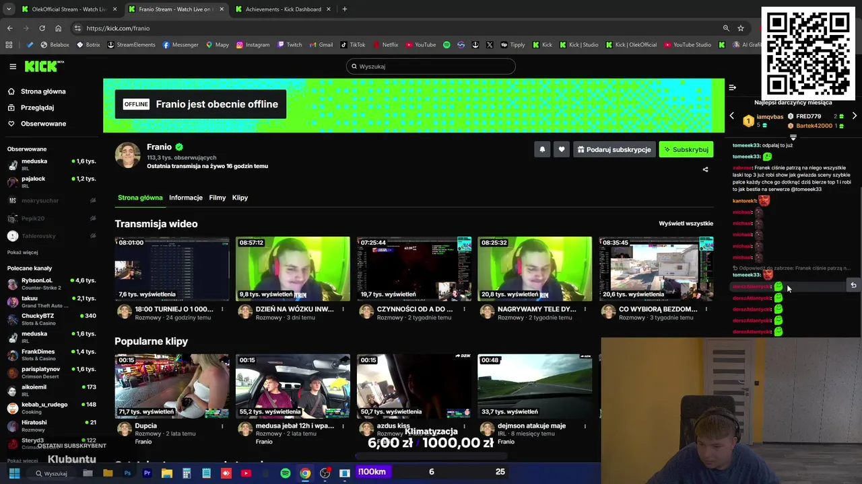Open meduska channel in followed list
The image size is (862, 484).
[x=51, y=165]
